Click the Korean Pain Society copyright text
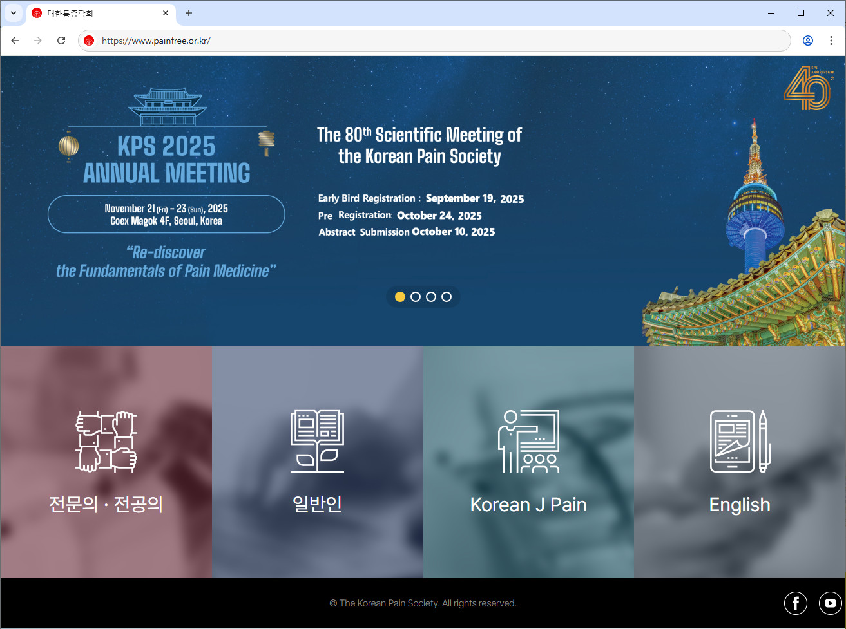 [423, 603]
